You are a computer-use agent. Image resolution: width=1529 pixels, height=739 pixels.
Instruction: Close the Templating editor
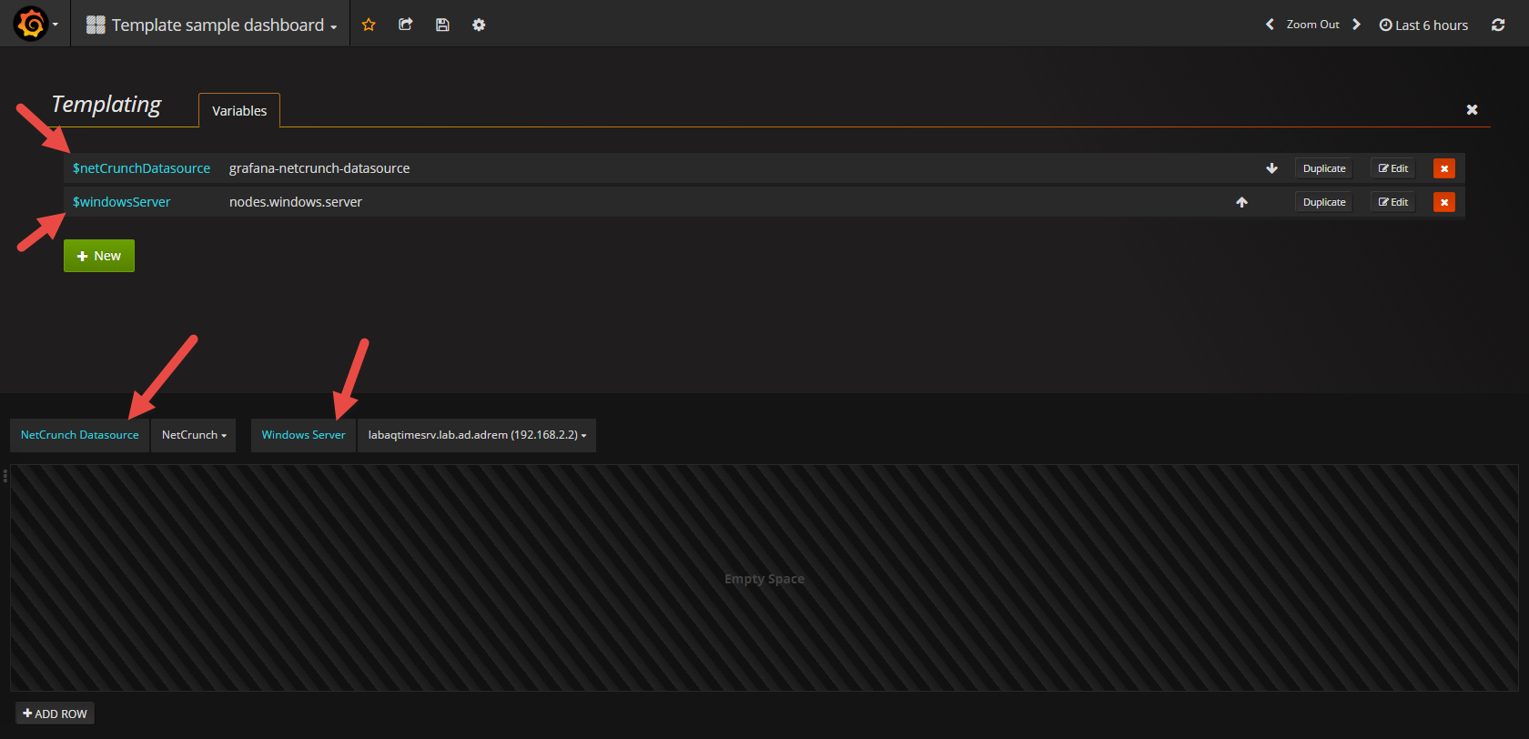pyautogui.click(x=1472, y=109)
